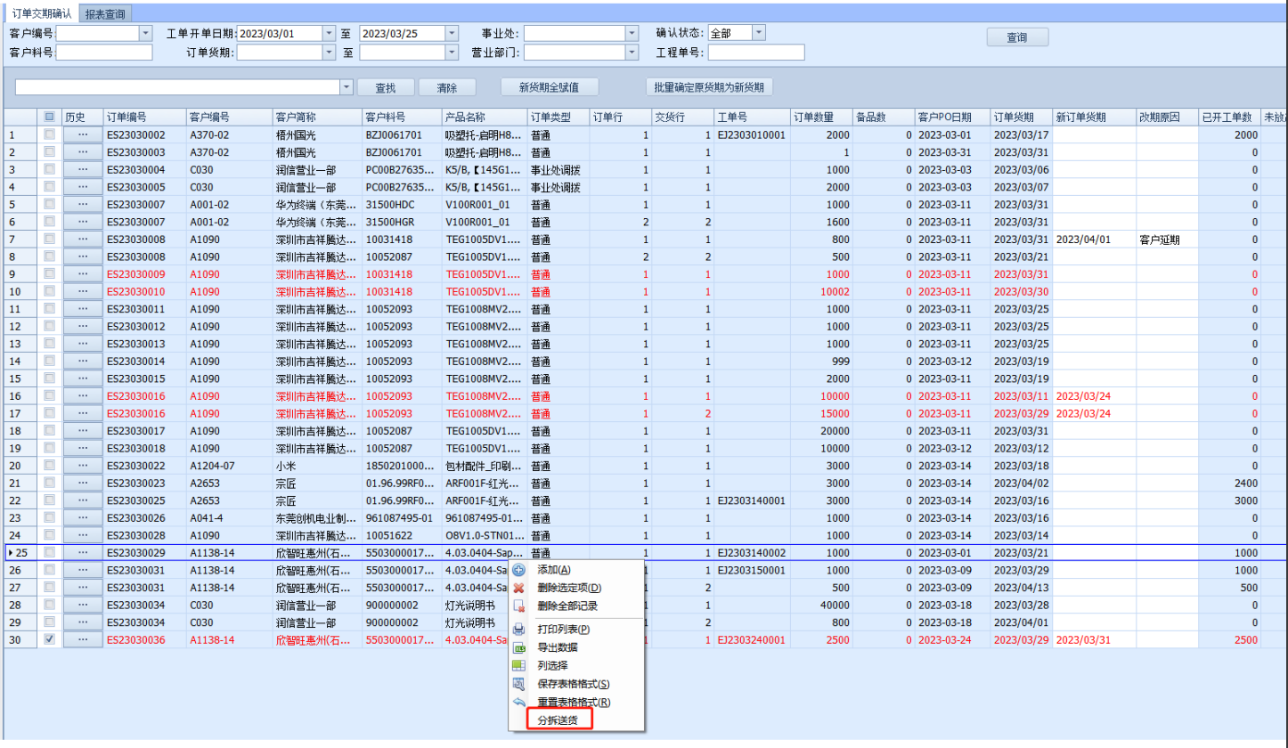Click the blue plus icon for 添加(A)
The height and width of the screenshot is (748, 1288).
(519, 570)
